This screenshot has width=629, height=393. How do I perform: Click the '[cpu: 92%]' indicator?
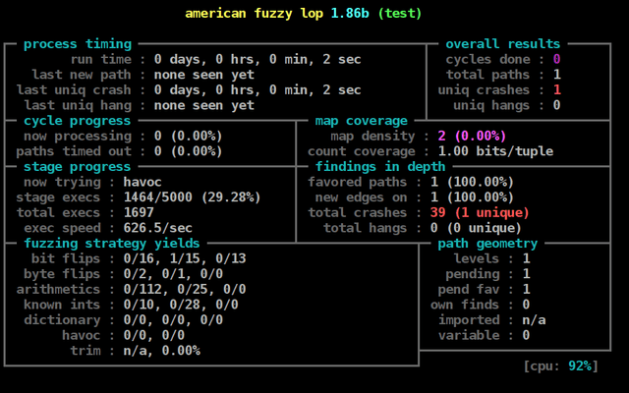(561, 366)
